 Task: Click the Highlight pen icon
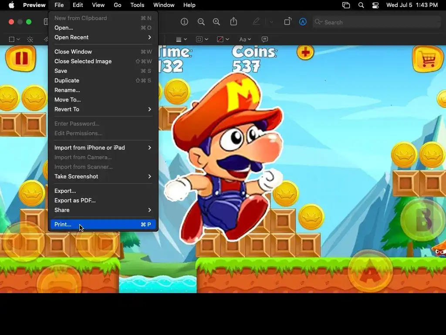point(256,22)
